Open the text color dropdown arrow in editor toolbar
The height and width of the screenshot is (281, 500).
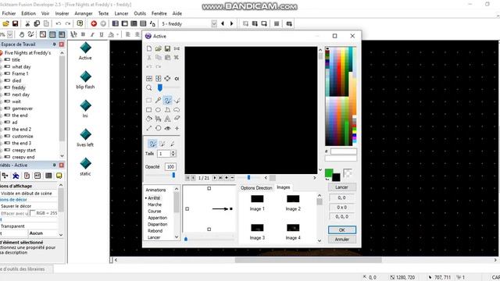coord(118,34)
